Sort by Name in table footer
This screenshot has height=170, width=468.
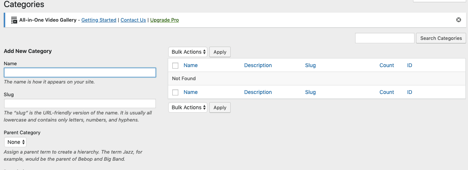coord(191,92)
